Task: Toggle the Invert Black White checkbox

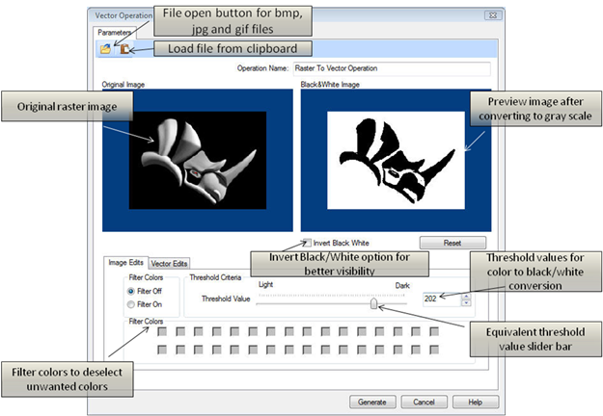Action: click(x=307, y=243)
